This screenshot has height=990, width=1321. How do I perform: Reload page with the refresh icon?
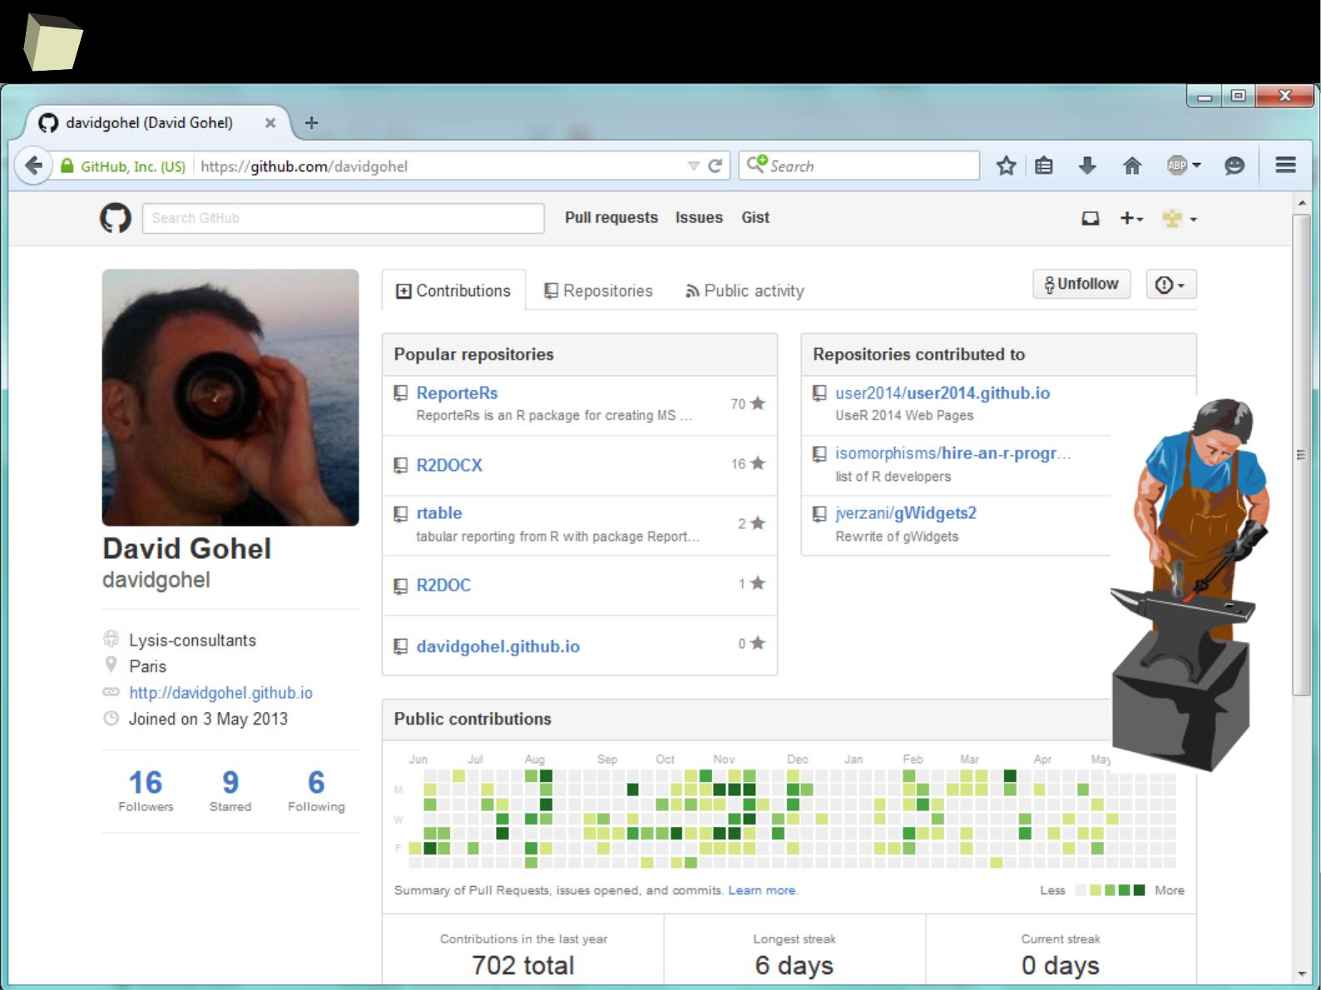tap(714, 166)
